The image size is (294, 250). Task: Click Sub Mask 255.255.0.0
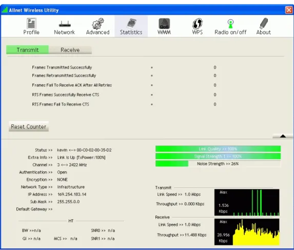pyautogui.click(x=68, y=202)
